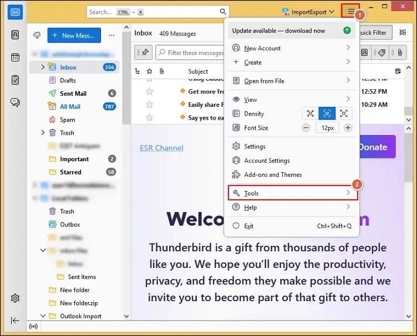Select the Outbox folder
Image resolution: width=417 pixels, height=336 pixels.
point(74,225)
